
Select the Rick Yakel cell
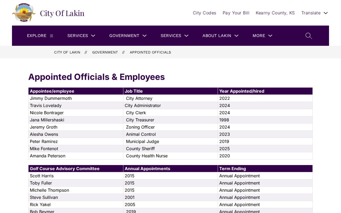point(76,204)
